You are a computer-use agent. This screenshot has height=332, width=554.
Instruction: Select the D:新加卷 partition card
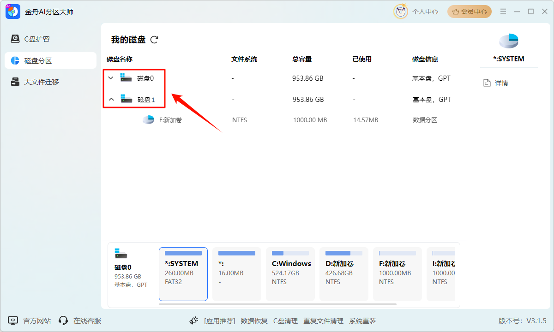[x=344, y=274]
